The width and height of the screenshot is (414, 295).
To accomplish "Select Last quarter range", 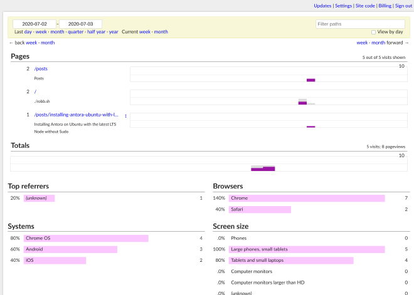I will (x=75, y=32).
